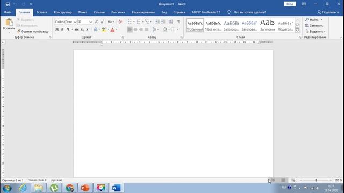This screenshot has height=193, width=344.
Task: Click the 100 % zoom level
Action: pyautogui.click(x=338, y=180)
